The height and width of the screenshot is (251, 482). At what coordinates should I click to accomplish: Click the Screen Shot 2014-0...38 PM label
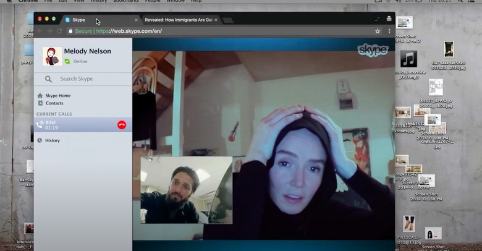426,197
